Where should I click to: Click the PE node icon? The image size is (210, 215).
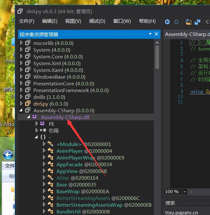pyautogui.click(x=42, y=124)
